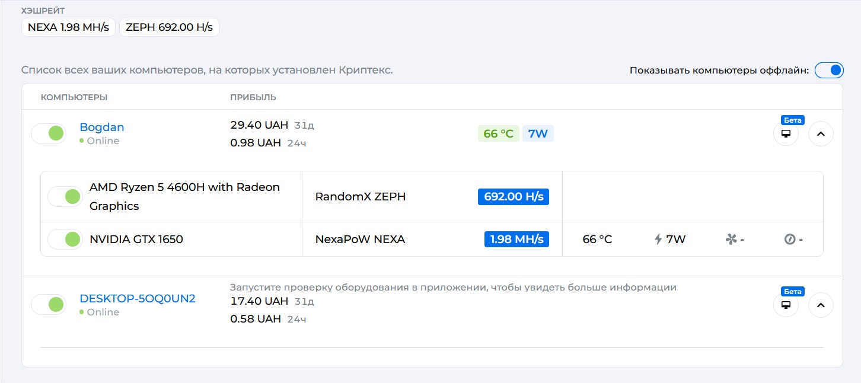Collapse the Bogdan computer details

pos(821,134)
